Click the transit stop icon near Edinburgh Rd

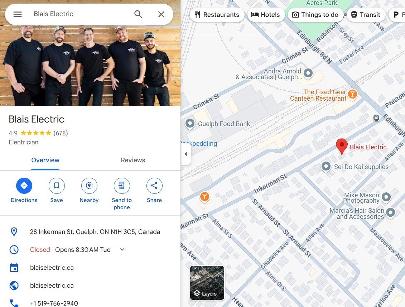coord(376,118)
